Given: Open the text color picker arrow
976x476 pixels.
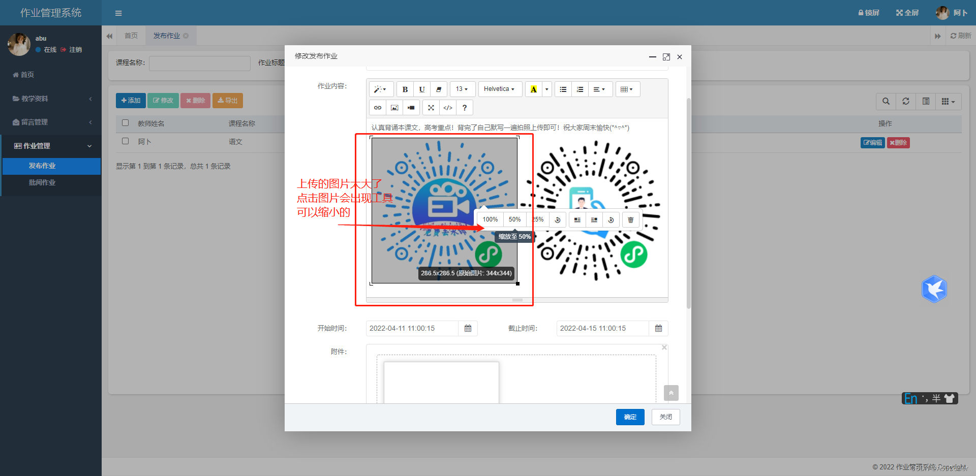Looking at the screenshot, I should 547,89.
